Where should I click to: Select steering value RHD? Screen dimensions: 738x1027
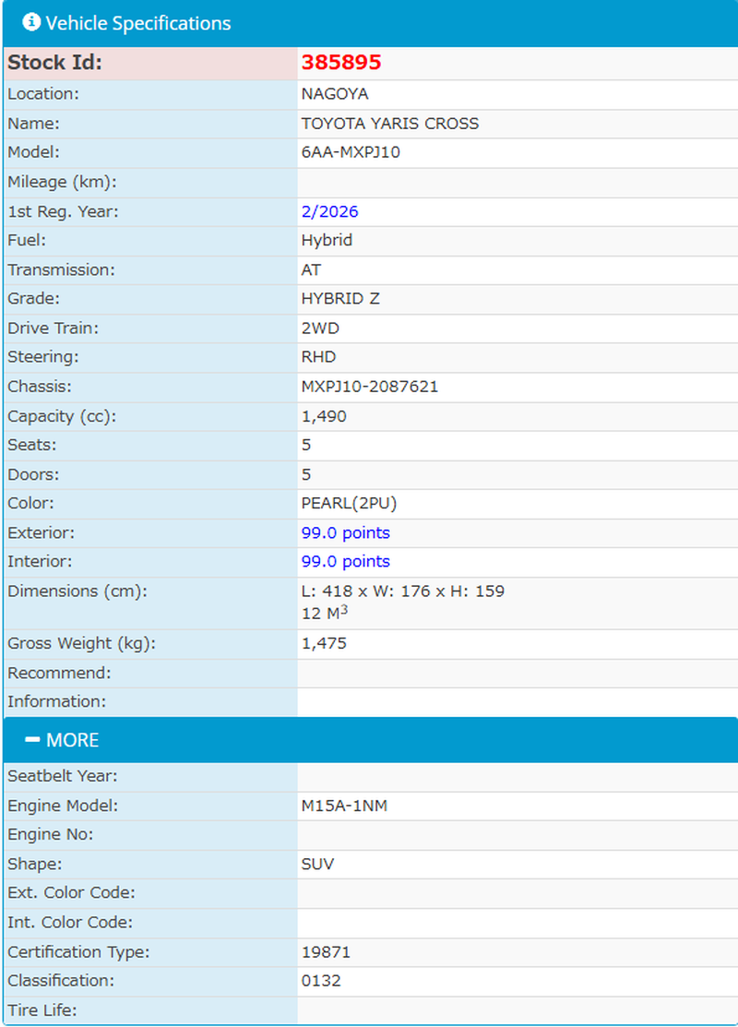pos(318,357)
